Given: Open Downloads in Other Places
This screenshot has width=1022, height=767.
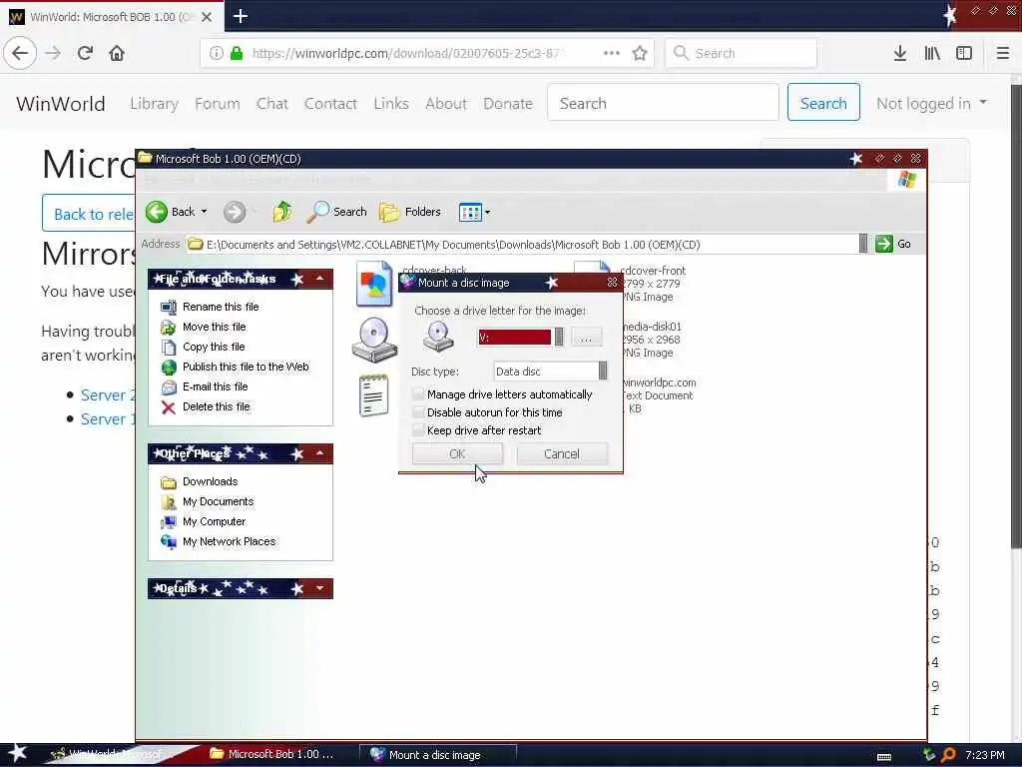Looking at the screenshot, I should (x=210, y=481).
